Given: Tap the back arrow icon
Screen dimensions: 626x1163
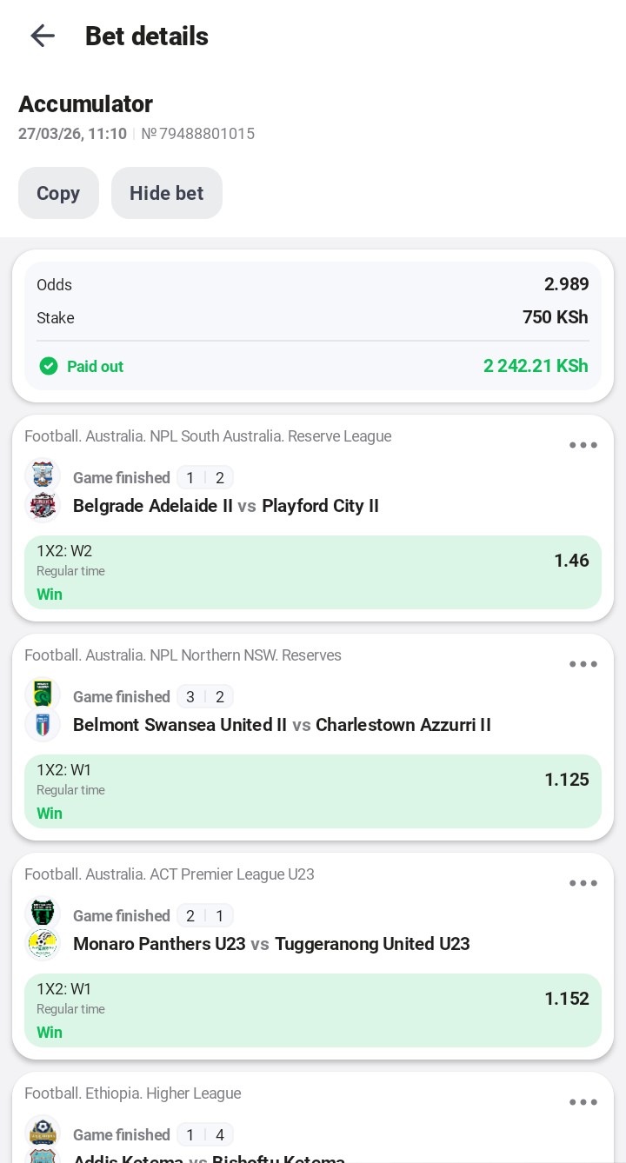Looking at the screenshot, I should 42,36.
